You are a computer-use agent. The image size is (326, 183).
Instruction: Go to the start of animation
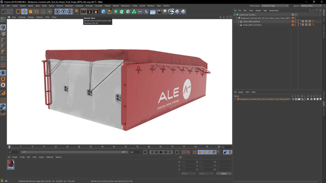coord(145,152)
